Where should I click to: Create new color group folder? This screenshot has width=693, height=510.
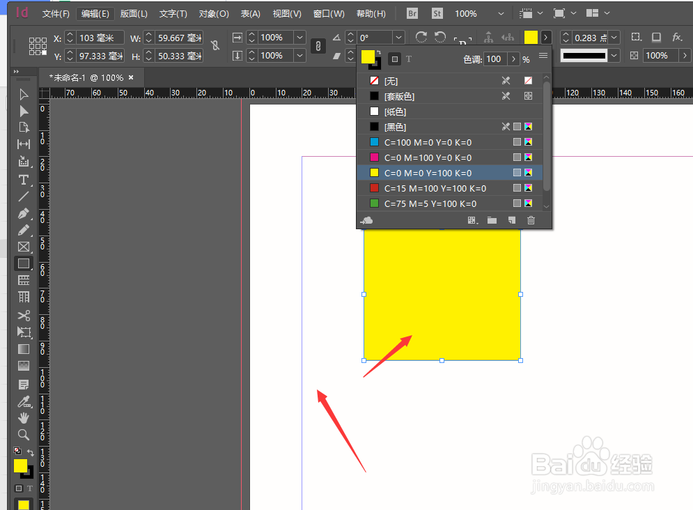[492, 220]
